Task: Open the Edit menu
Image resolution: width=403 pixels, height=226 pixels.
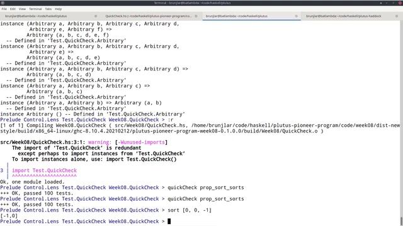Action: coord(13,9)
